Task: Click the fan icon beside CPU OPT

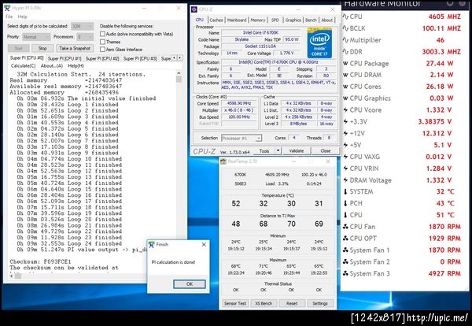Action: [345, 239]
